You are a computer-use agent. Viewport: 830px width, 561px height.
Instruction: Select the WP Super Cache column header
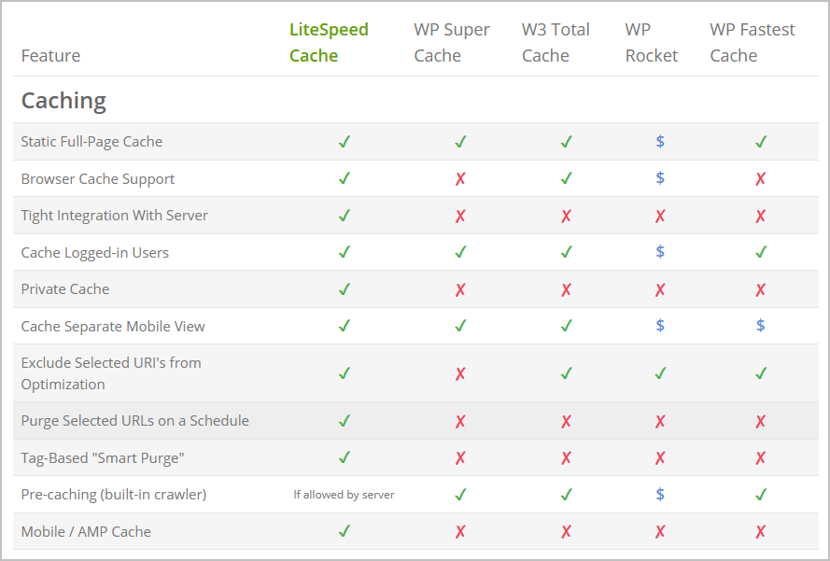point(452,42)
